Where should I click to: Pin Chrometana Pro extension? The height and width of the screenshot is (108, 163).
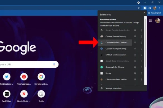(x=135, y=43)
